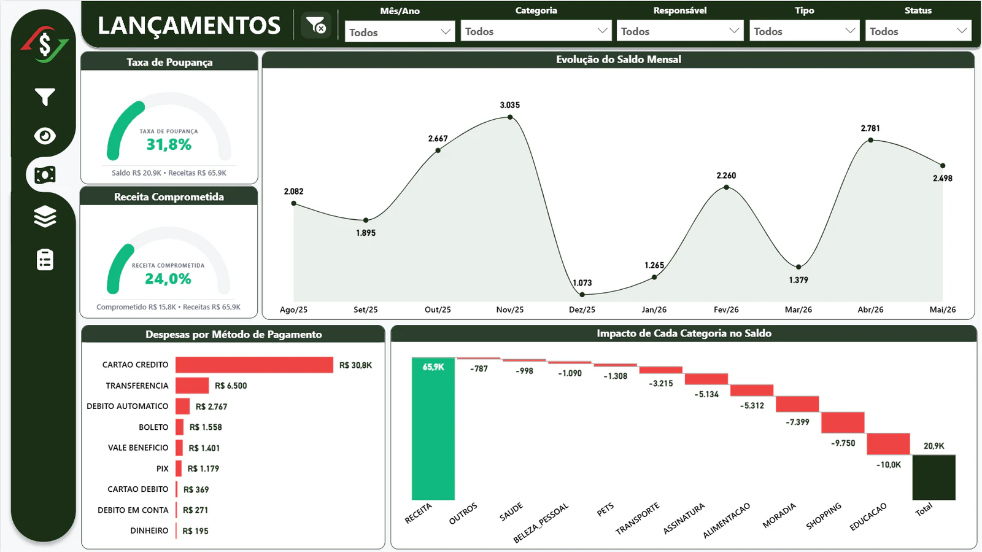Click the Set/25 axis label

[366, 309]
